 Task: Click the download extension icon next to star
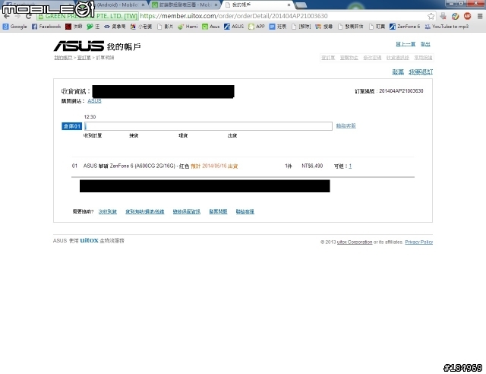click(443, 16)
